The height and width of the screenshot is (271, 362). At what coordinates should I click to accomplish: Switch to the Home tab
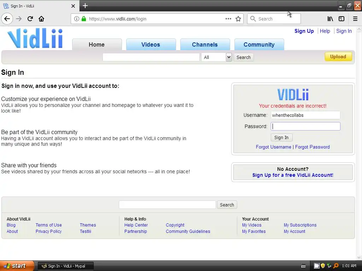[x=97, y=44]
